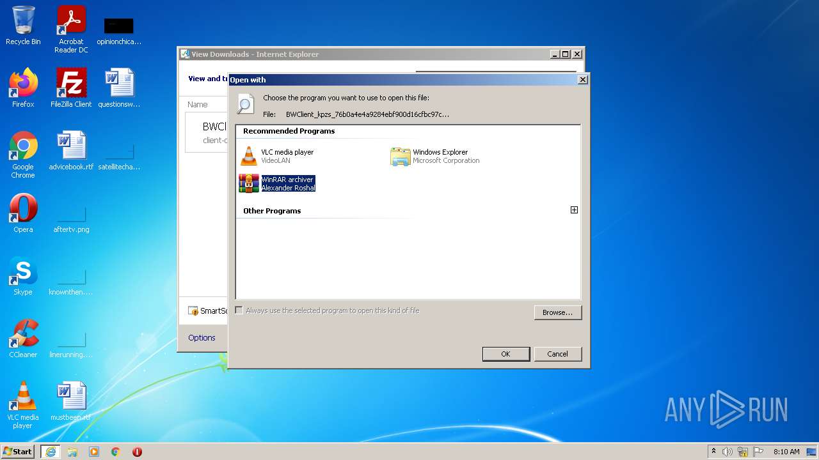
Task: Maximize the View Downloads window
Action: tap(566, 54)
